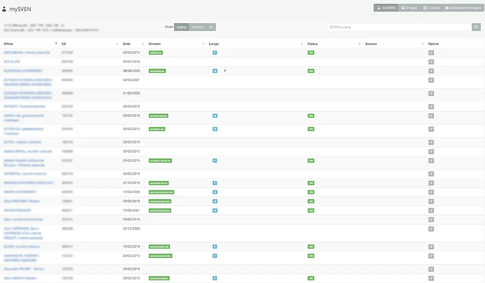
Task: Click the Option column header
Action: tap(433, 44)
